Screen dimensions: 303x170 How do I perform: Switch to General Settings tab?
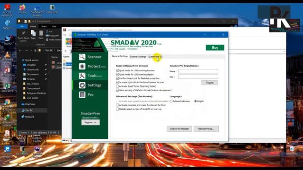120,56
